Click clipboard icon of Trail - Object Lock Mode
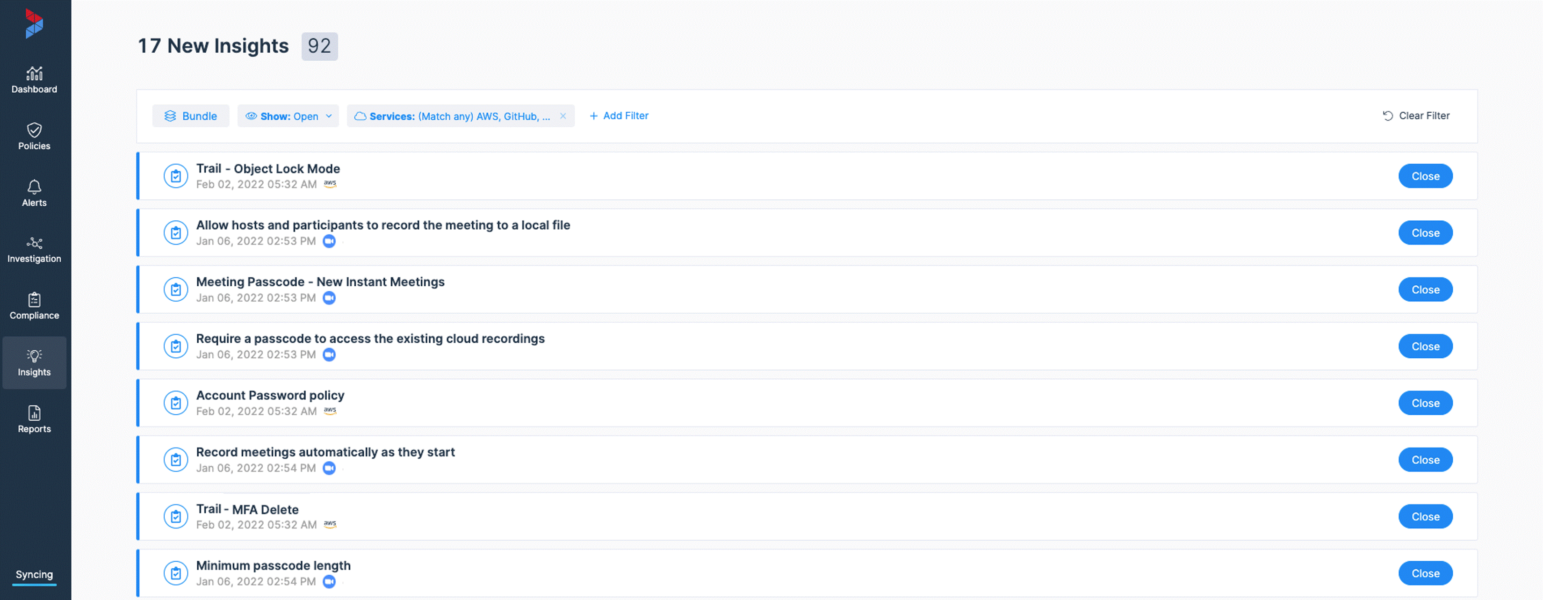This screenshot has height=600, width=1543. pos(175,176)
